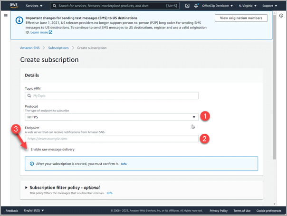The height and width of the screenshot is (216, 287).
Task: Open the Terms of Use link
Action: (242, 211)
